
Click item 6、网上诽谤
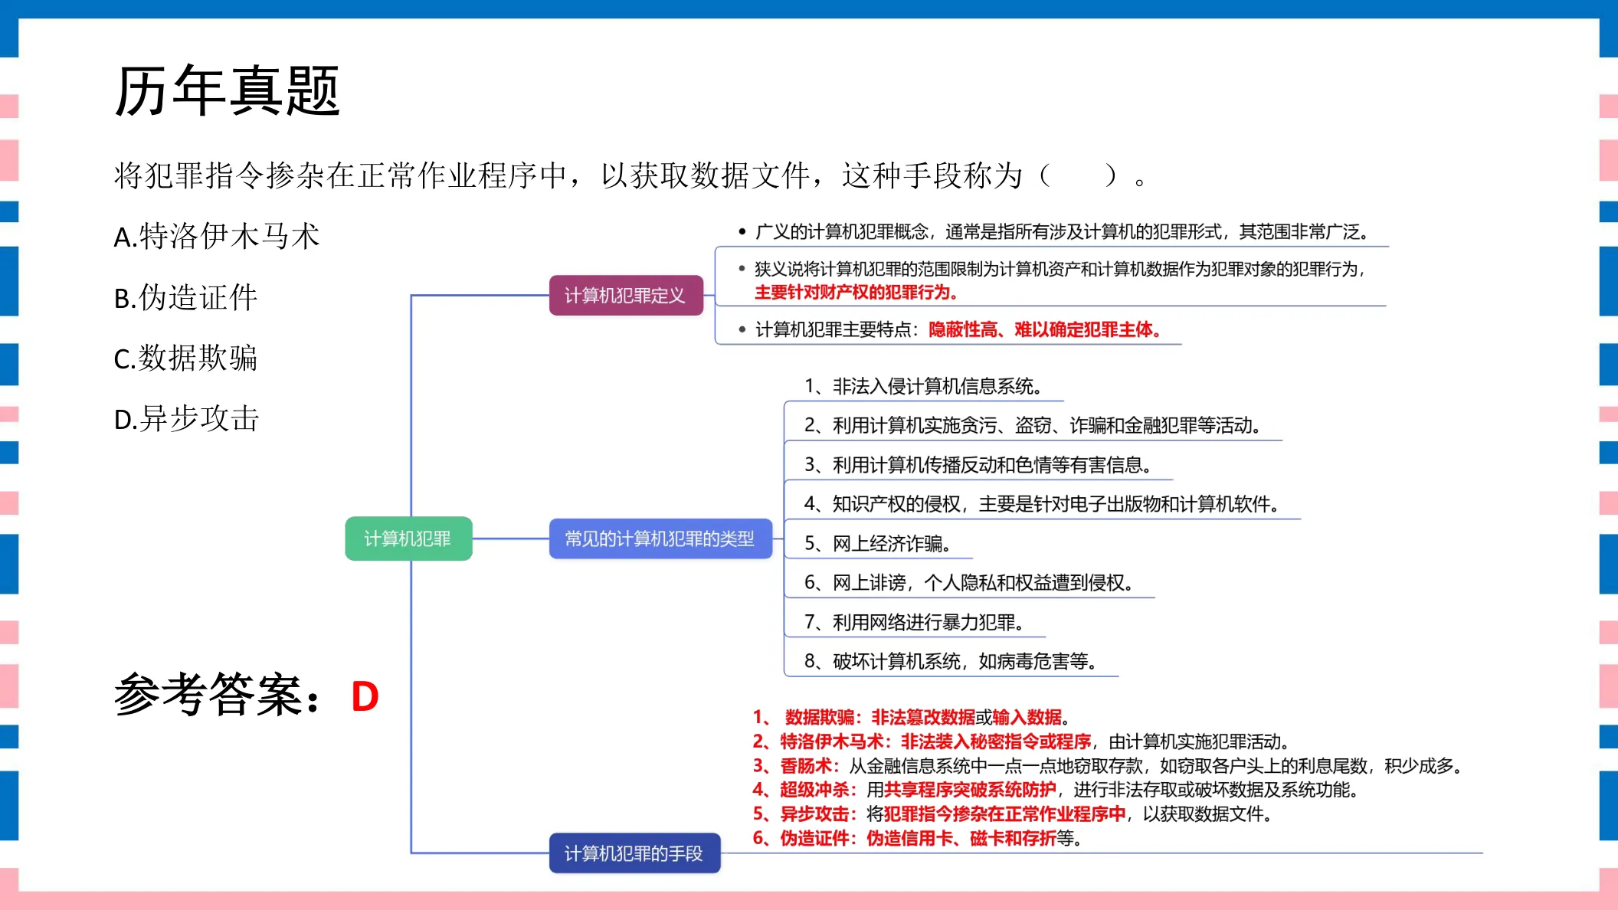pos(969,582)
